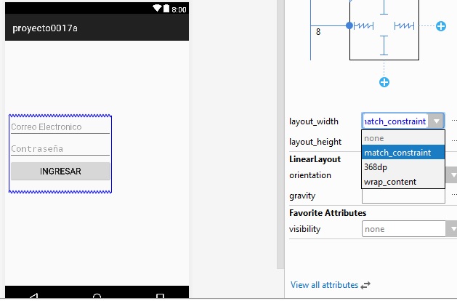The width and height of the screenshot is (457, 301).
Task: Click the right horizontal spring constraint icon
Action: [404, 26]
